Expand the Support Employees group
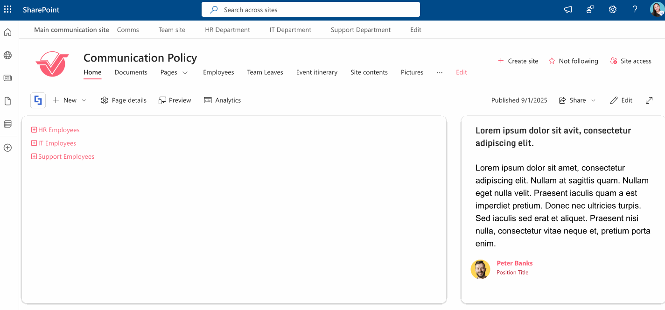 tap(34, 156)
